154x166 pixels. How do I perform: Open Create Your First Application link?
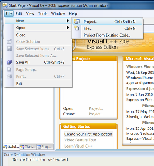coord(88,134)
